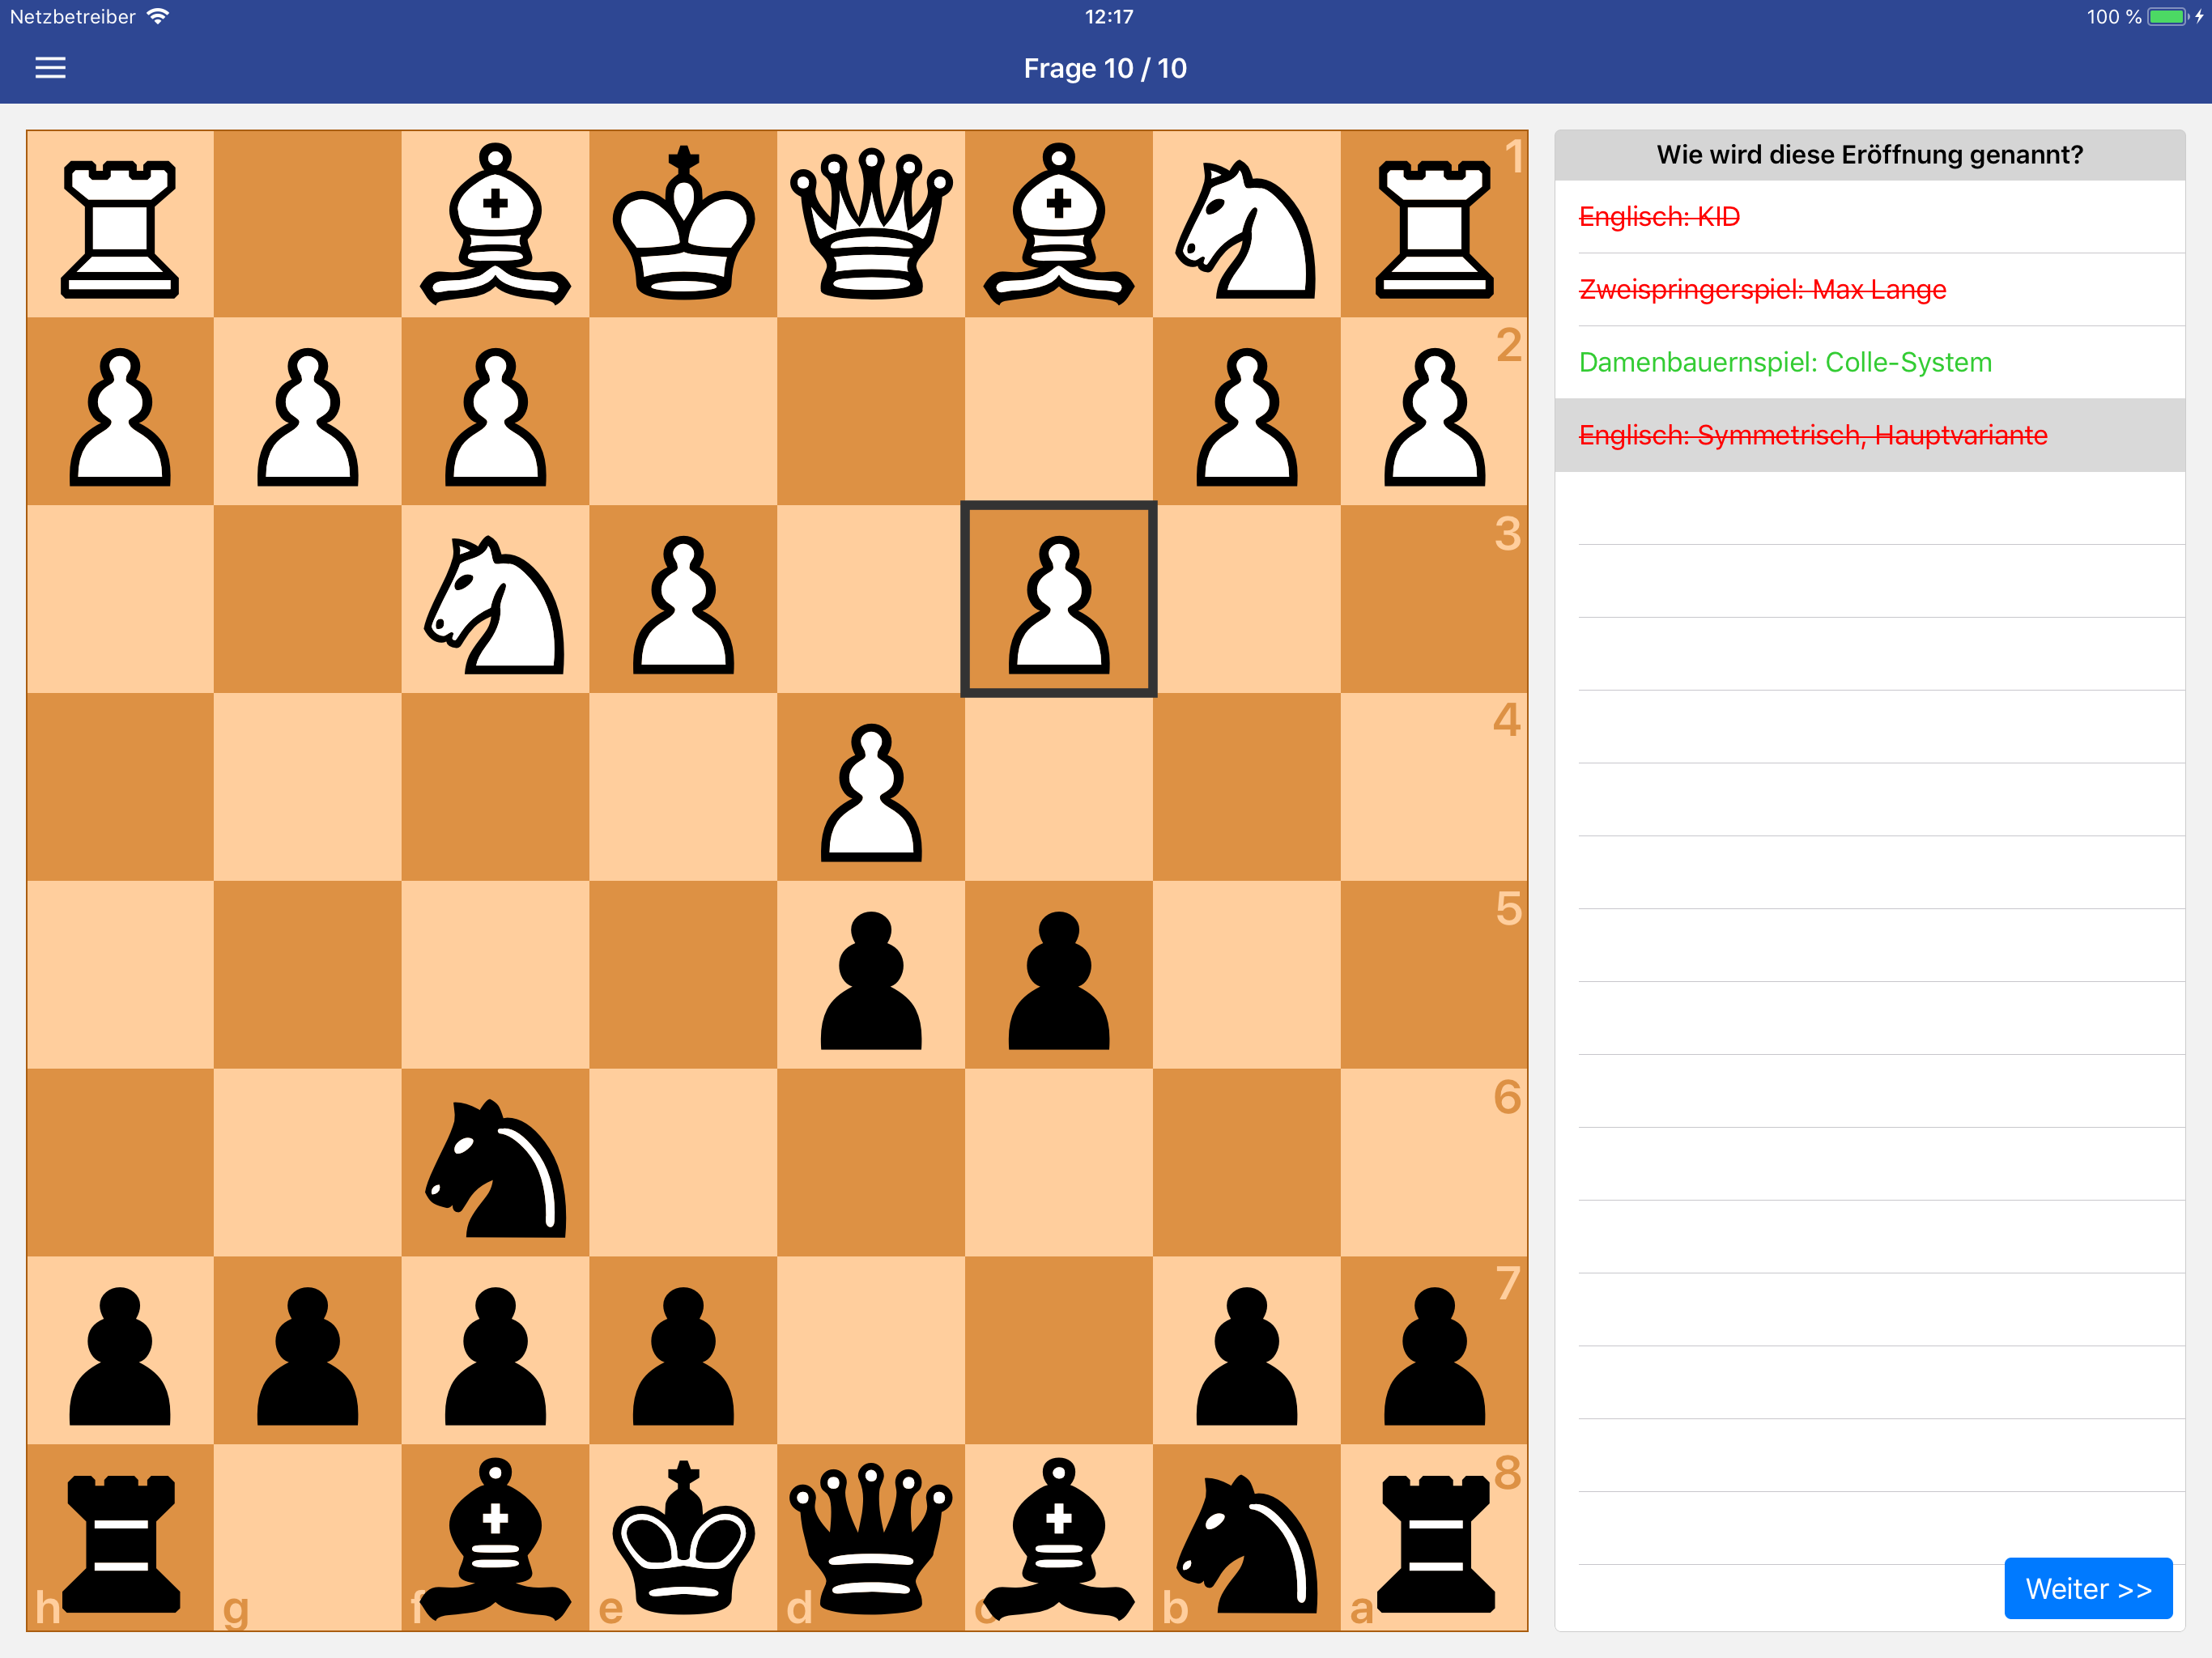Image resolution: width=2212 pixels, height=1658 pixels.
Task: Click the white knight on b1
Action: click(x=1246, y=224)
